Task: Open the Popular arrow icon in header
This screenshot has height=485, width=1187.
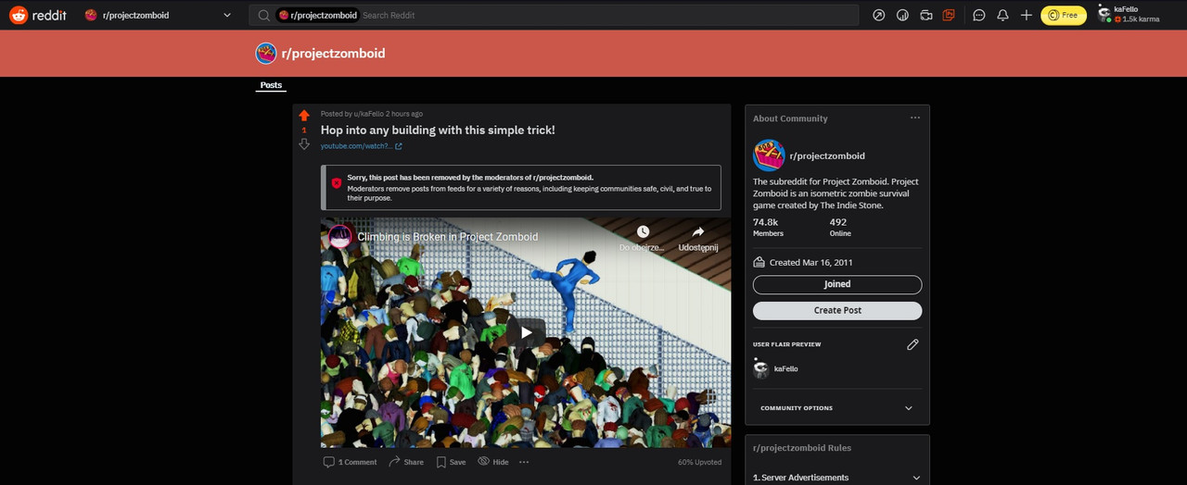Action: [x=879, y=15]
